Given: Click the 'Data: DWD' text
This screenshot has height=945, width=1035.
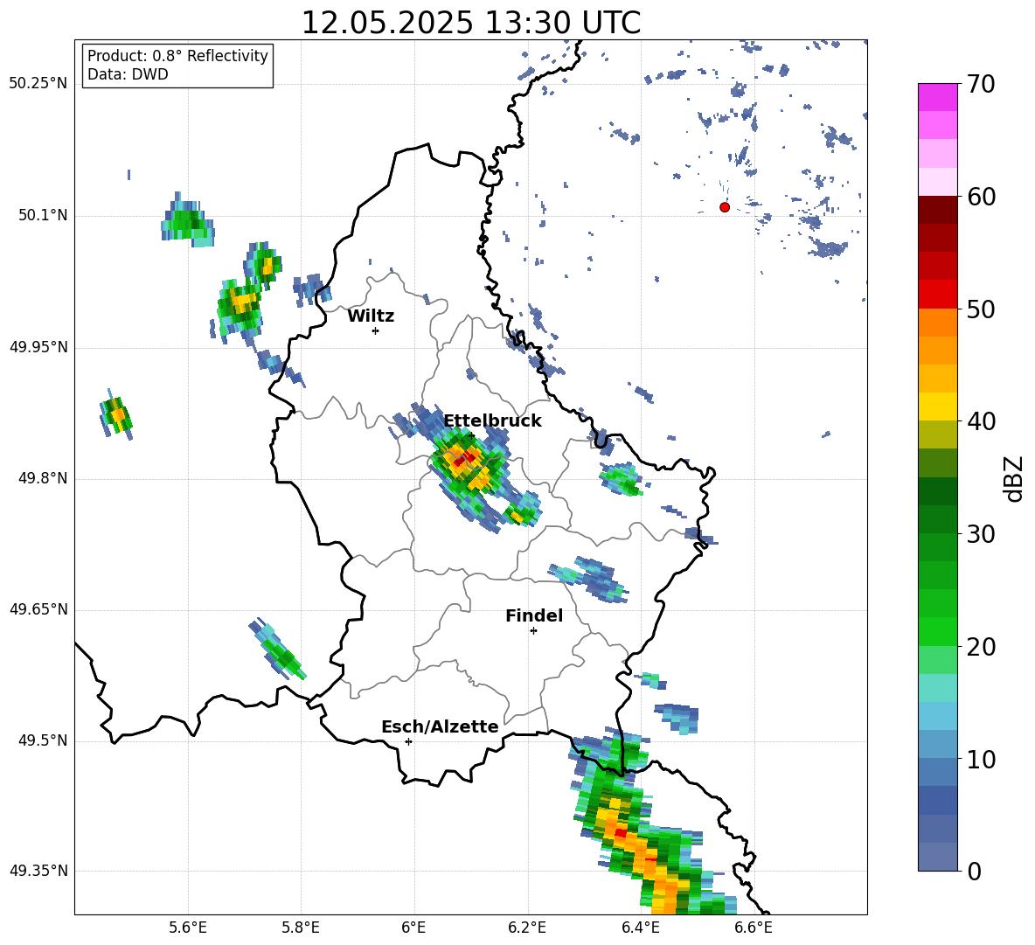Looking at the screenshot, I should pyautogui.click(x=128, y=74).
